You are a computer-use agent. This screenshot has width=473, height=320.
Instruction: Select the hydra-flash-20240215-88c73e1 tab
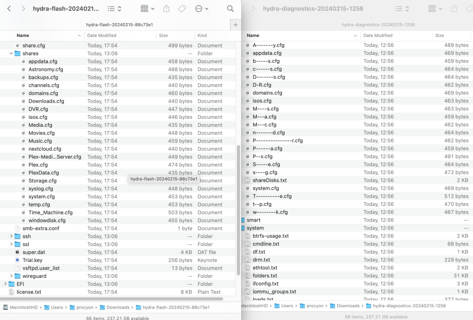120,25
